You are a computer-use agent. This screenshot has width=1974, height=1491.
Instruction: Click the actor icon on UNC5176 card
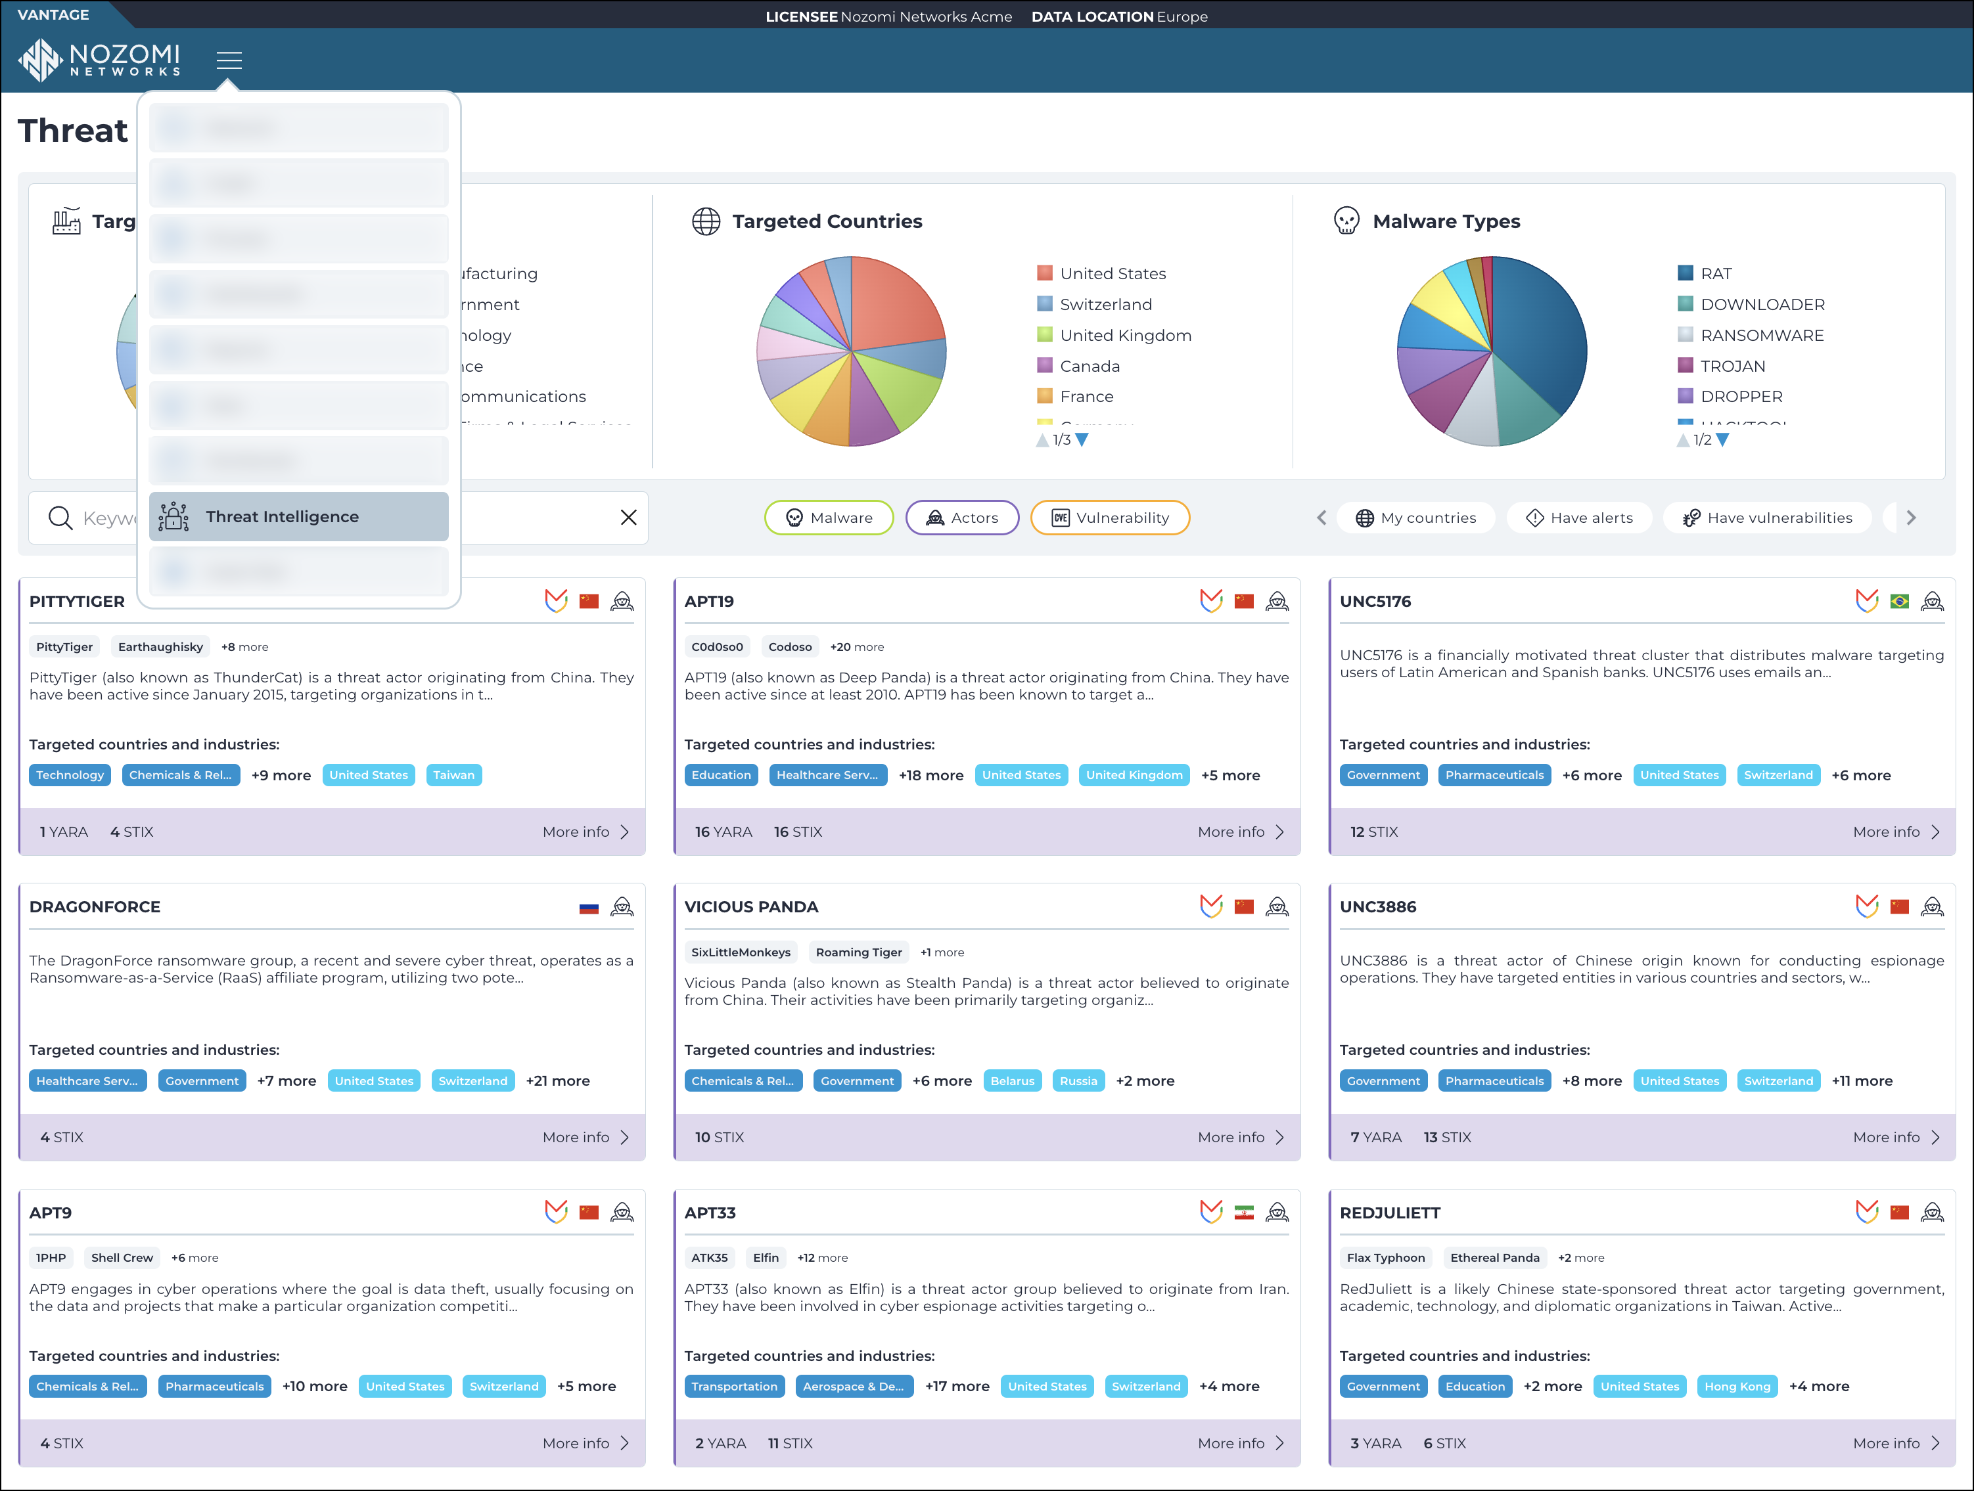click(1932, 601)
